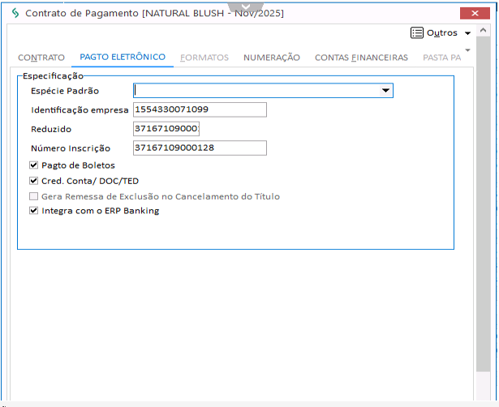Switch to the PASTA PA tab
Screen dimensions: 499x407
[441, 58]
